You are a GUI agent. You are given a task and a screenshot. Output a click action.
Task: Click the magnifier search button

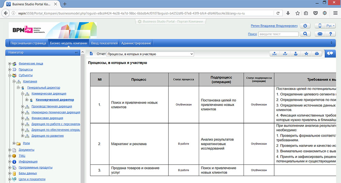tap(305, 34)
